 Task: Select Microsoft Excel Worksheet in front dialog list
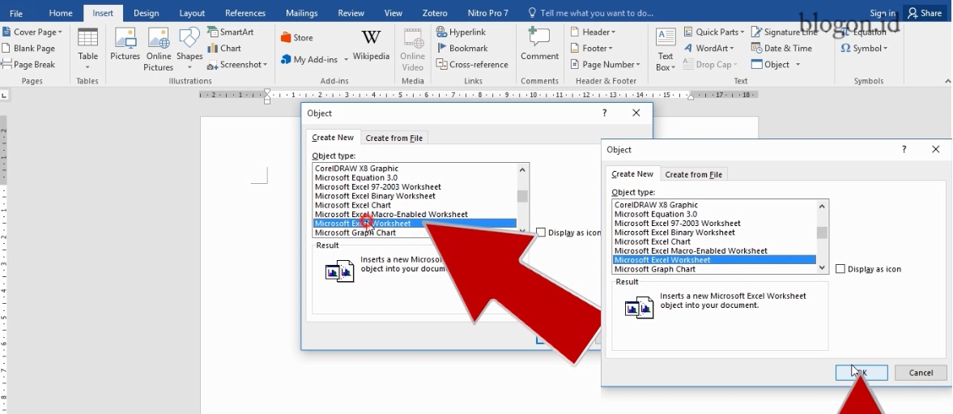pyautogui.click(x=714, y=259)
